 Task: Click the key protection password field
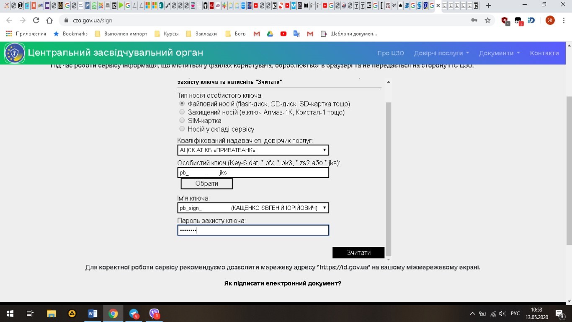click(x=253, y=230)
